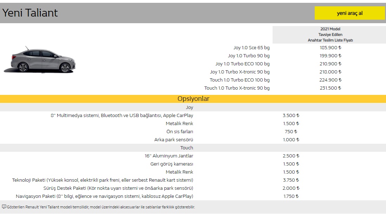386x214 pixels.
Task: Click the option price "3.750 ₺"
Action: [x=291, y=180]
